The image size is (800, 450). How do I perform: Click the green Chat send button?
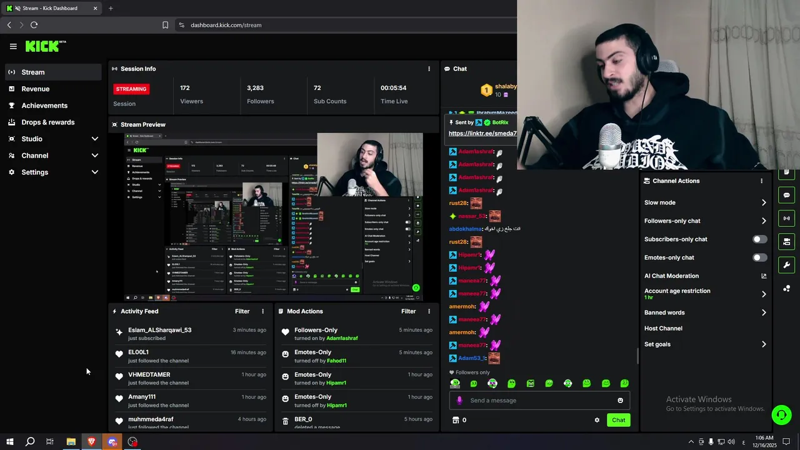pos(618,420)
